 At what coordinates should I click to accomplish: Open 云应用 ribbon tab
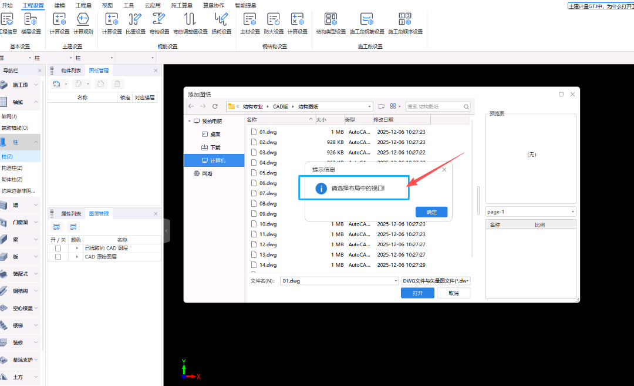[153, 5]
